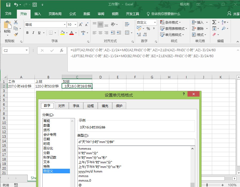Open the fill color dropdown arrow
The height and width of the screenshot is (187, 240).
click(x=67, y=33)
